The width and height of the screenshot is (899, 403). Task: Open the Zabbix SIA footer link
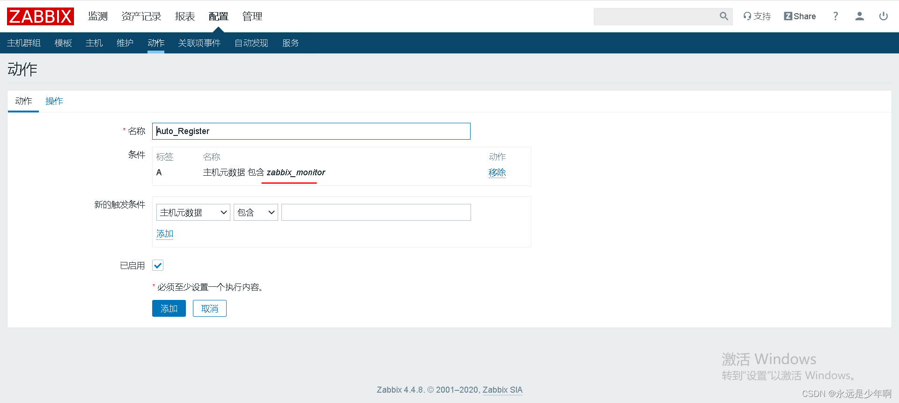pos(502,390)
